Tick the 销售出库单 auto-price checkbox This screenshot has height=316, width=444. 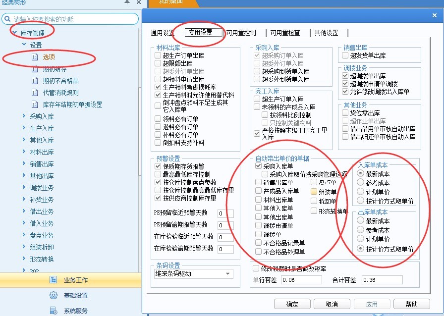pyautogui.click(x=258, y=183)
